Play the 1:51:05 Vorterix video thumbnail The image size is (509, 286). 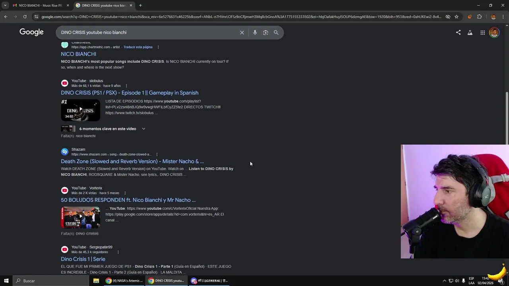pos(80,217)
